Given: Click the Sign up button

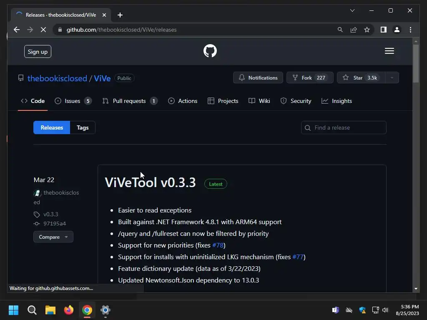Looking at the screenshot, I should tap(38, 52).
